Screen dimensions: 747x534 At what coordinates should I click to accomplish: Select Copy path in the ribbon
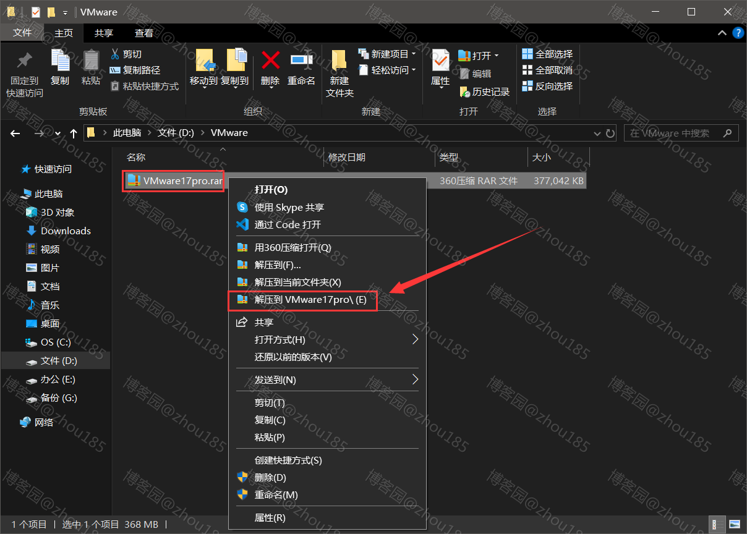(135, 70)
